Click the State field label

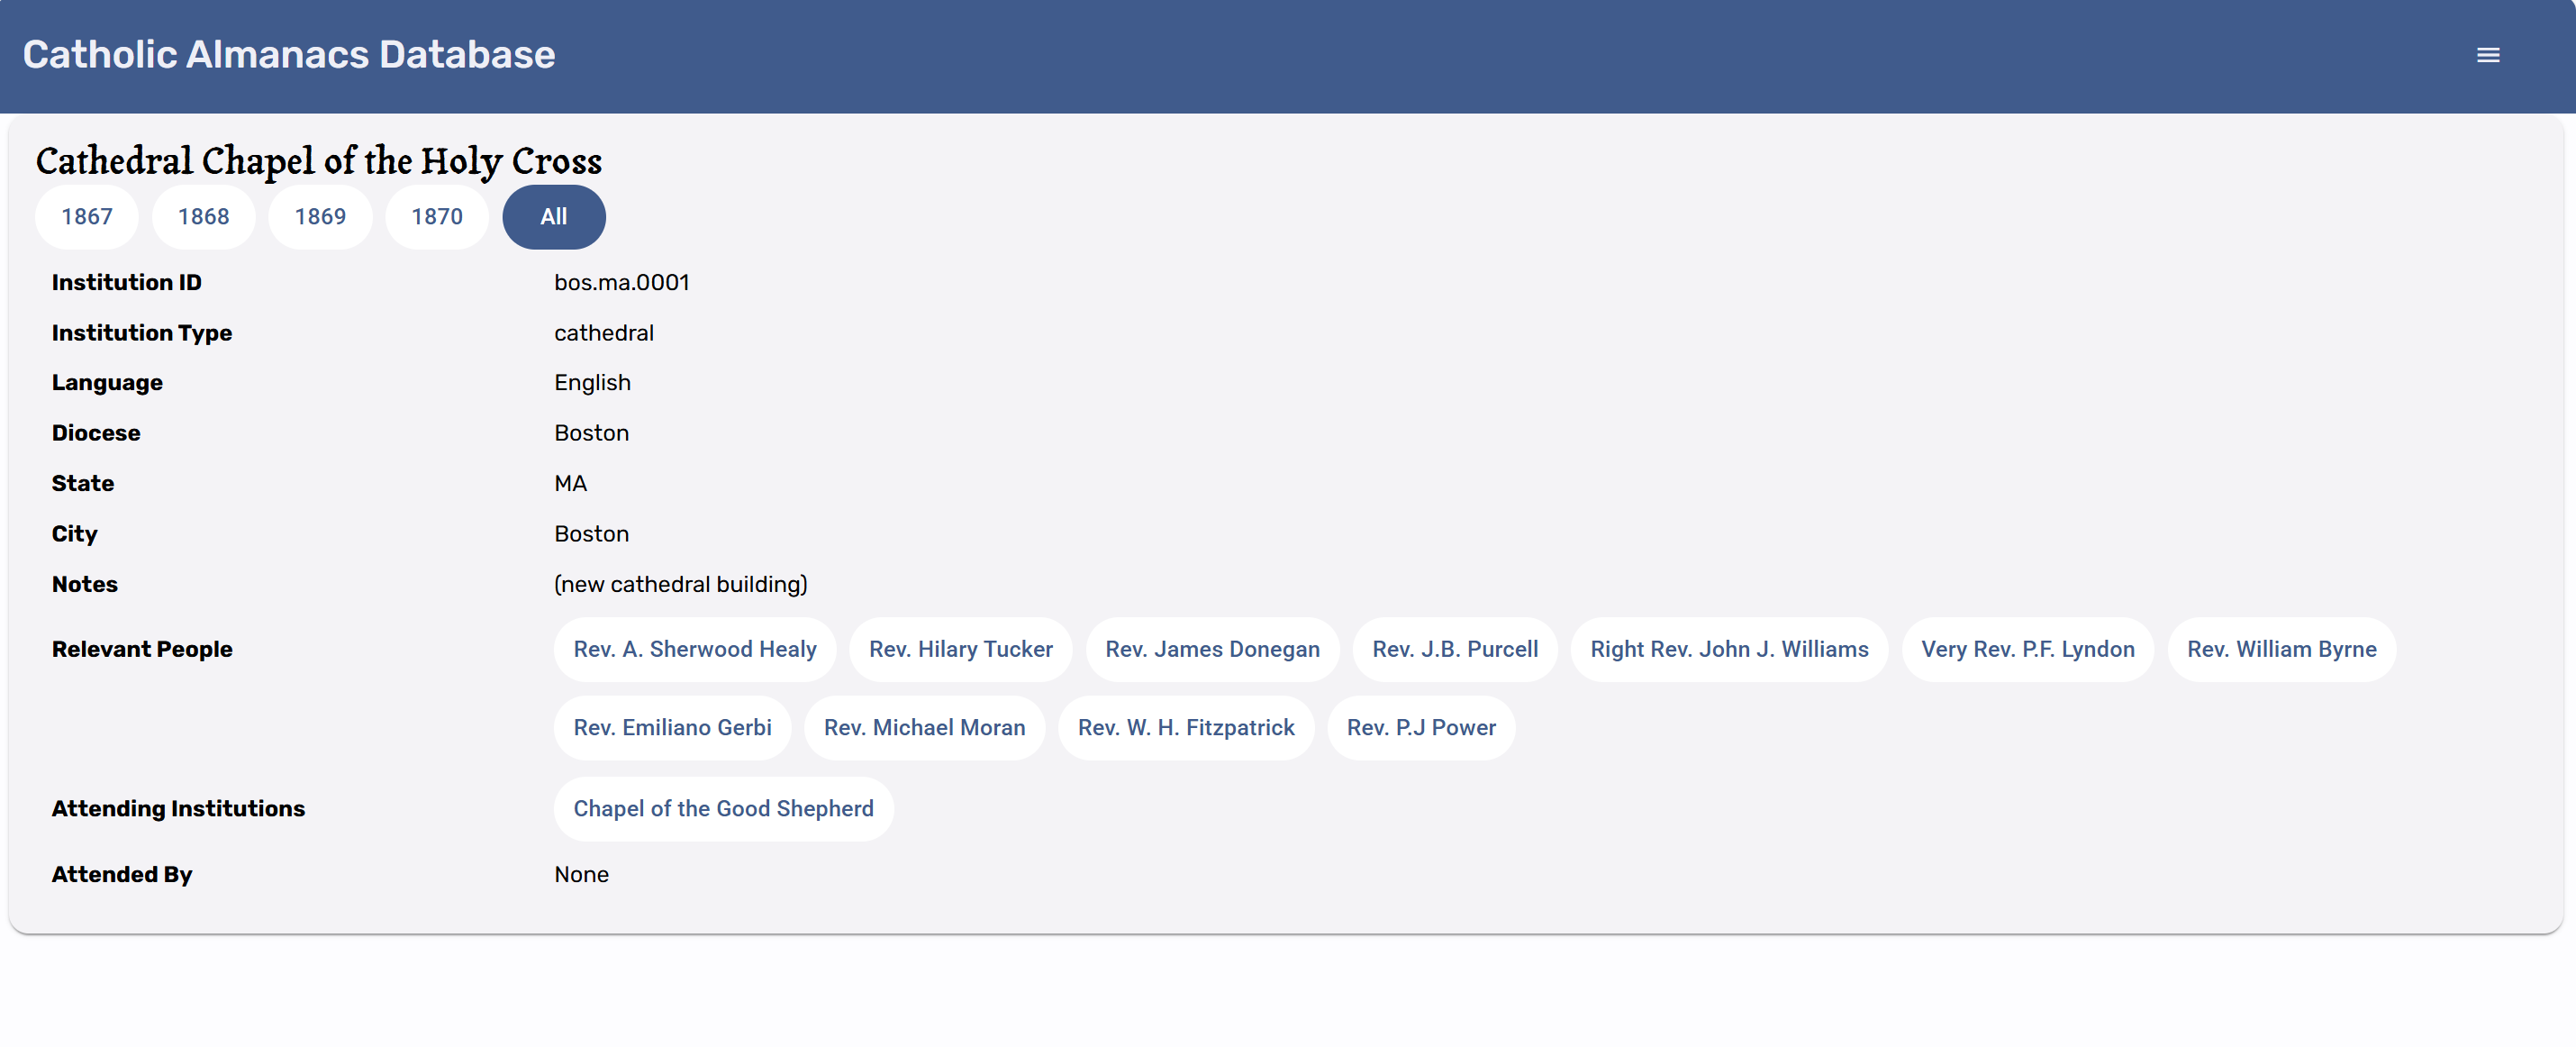[x=83, y=484]
